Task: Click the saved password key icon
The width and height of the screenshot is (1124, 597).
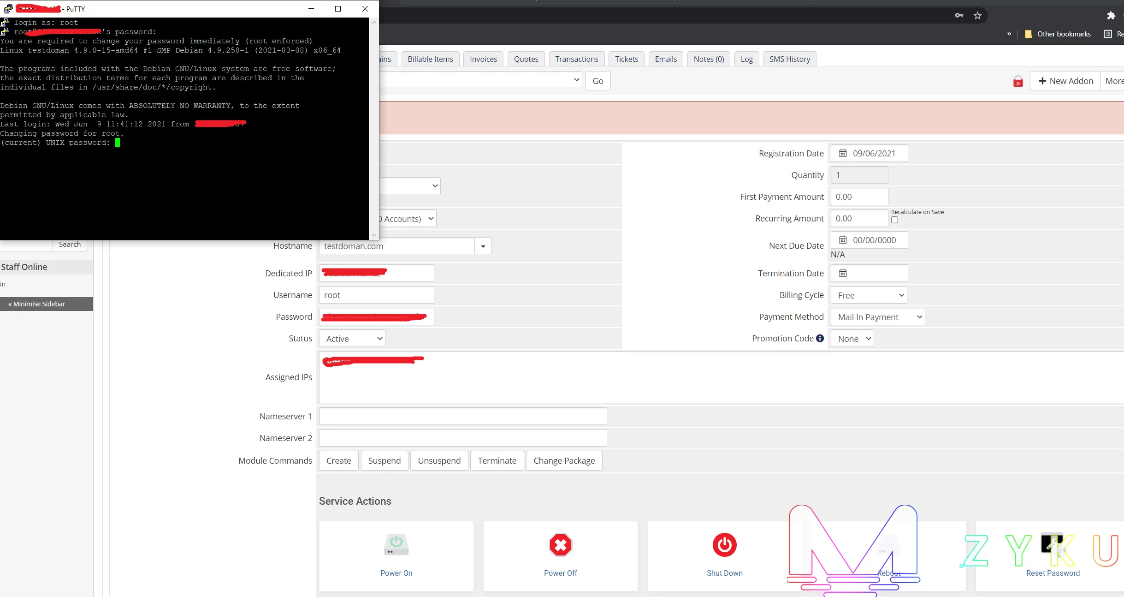Action: (x=959, y=16)
